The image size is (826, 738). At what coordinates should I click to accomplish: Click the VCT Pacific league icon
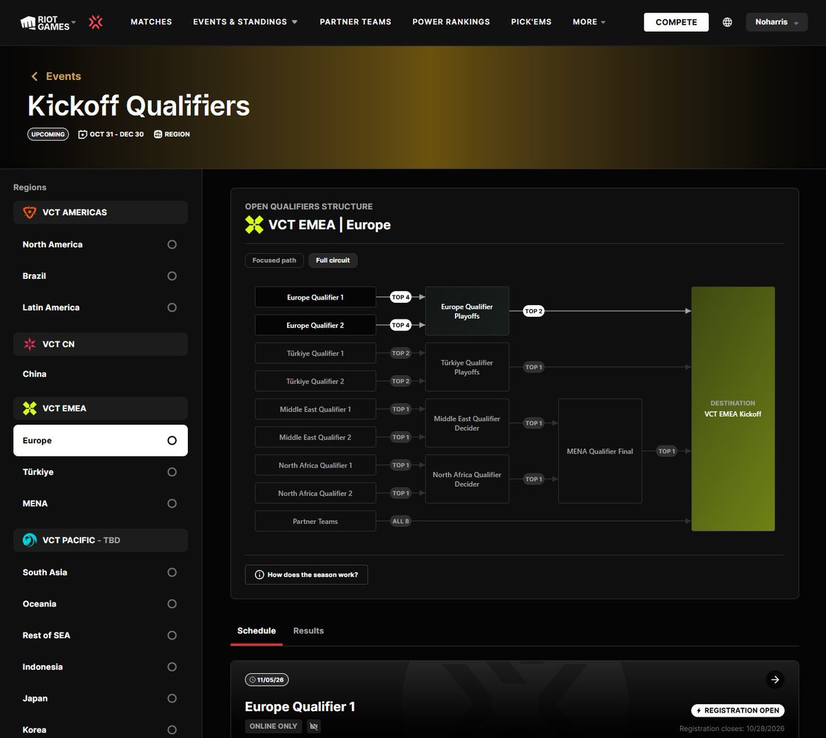[x=30, y=540]
